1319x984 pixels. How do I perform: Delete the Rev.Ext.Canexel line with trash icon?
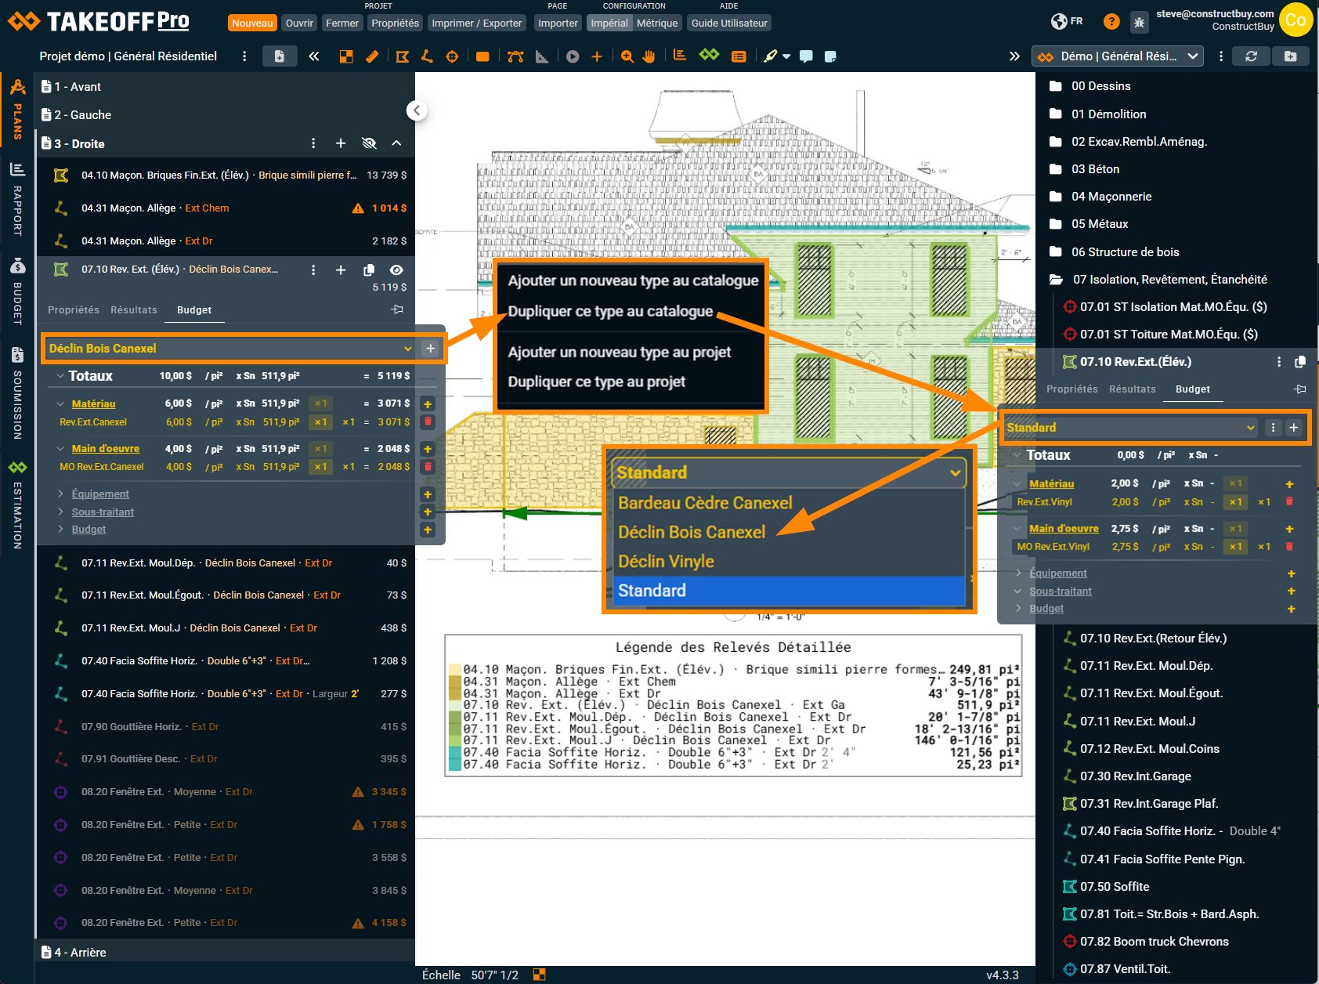tap(428, 421)
